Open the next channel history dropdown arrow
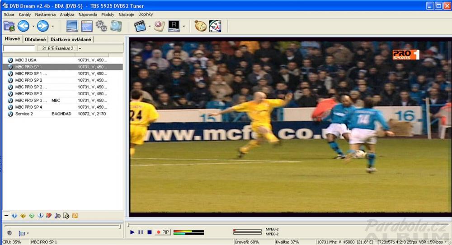The height and width of the screenshot is (245, 452). pos(53,26)
